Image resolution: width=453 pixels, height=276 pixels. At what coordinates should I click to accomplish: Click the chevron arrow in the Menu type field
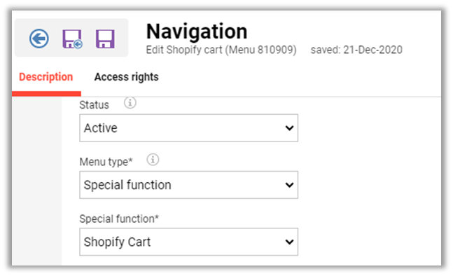289,185
